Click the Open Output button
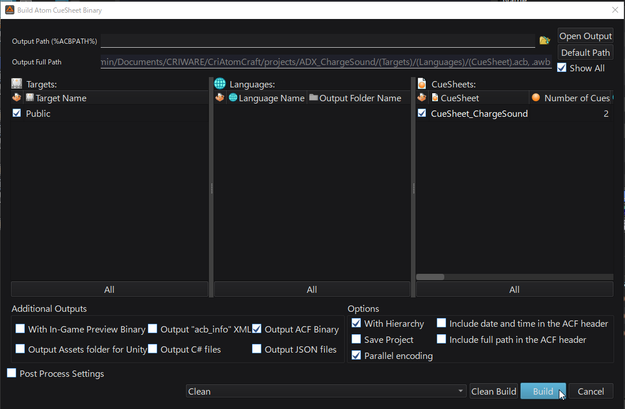This screenshot has width=625, height=409. 585,36
